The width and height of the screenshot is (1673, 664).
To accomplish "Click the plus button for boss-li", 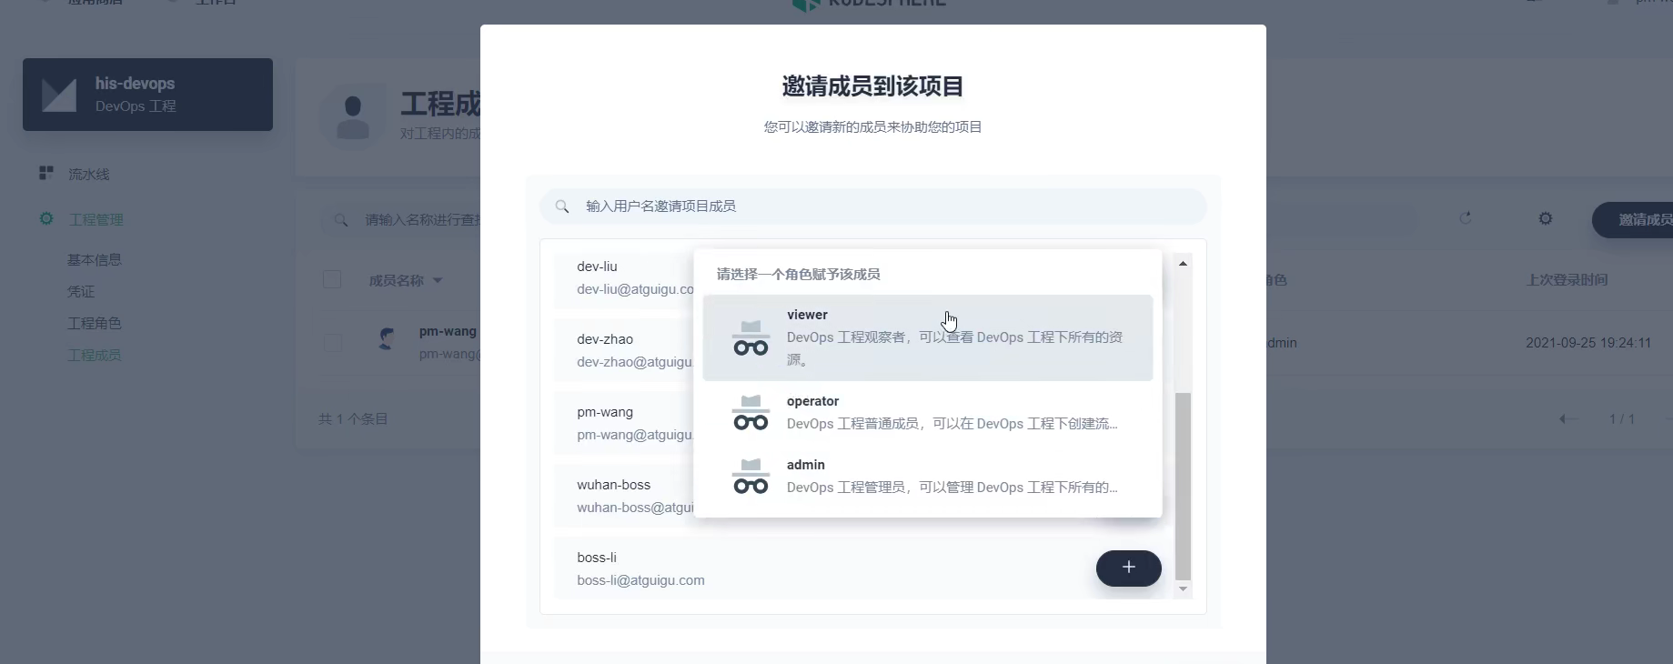I will (x=1128, y=568).
